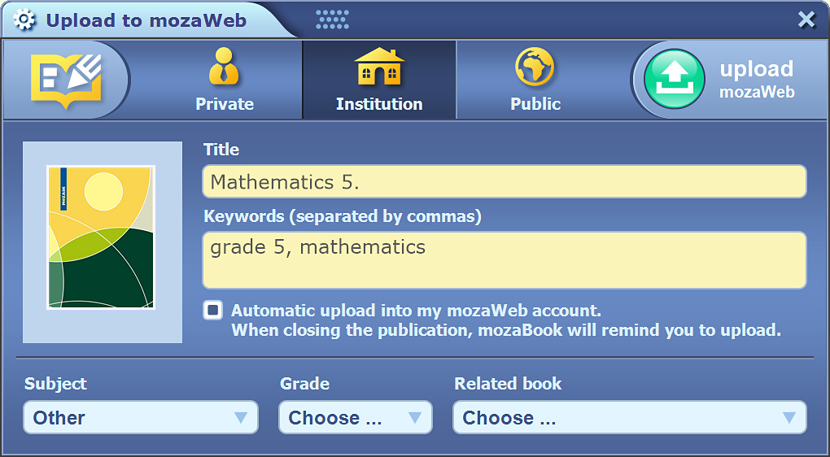The width and height of the screenshot is (830, 457).
Task: Click the Mathematics book cover thumbnail
Action: (x=101, y=237)
